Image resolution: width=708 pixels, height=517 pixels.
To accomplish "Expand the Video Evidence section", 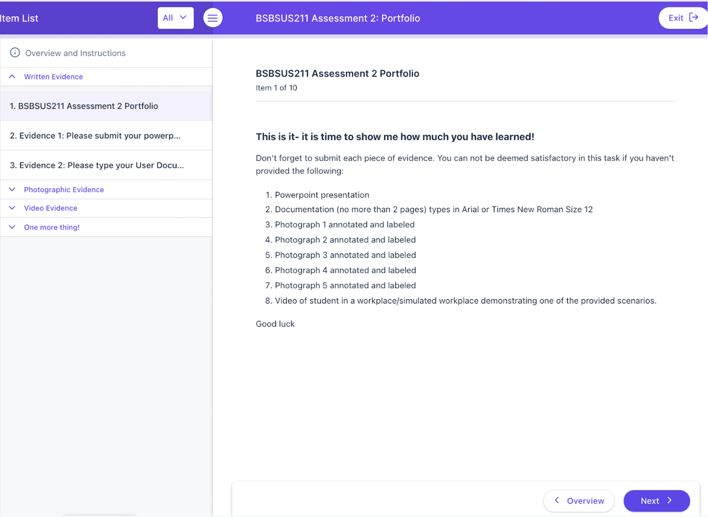I will [12, 208].
